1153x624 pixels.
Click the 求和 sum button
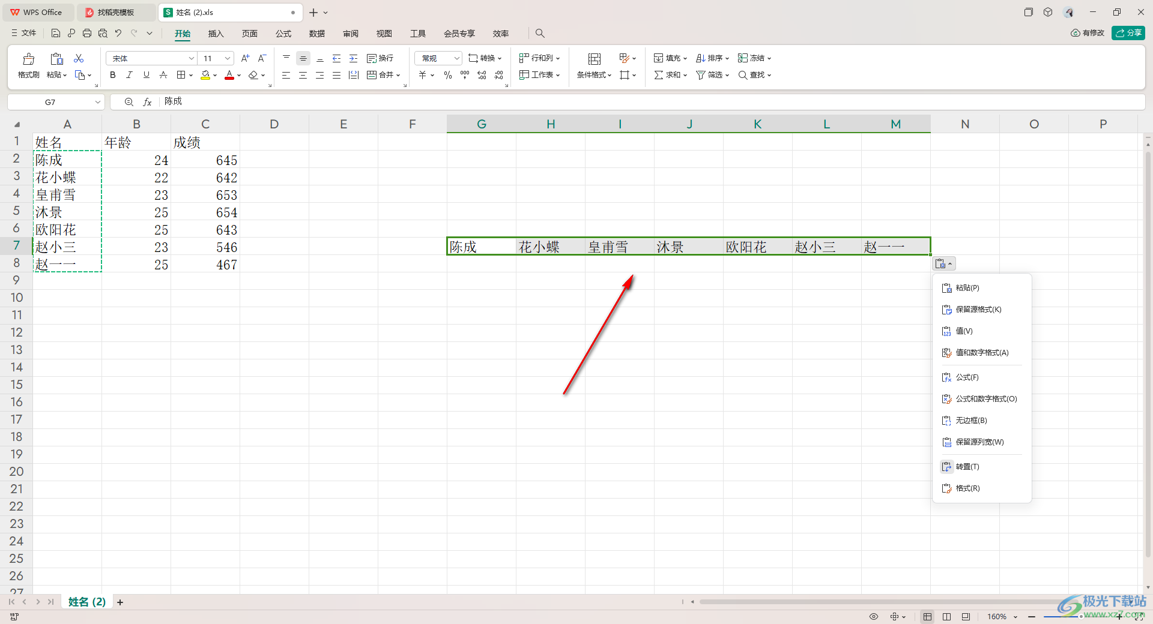(670, 75)
